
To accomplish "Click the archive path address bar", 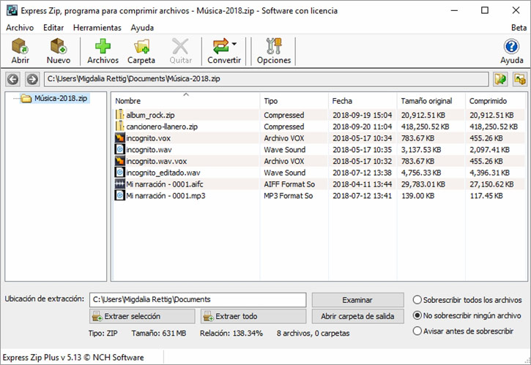I will pos(266,79).
